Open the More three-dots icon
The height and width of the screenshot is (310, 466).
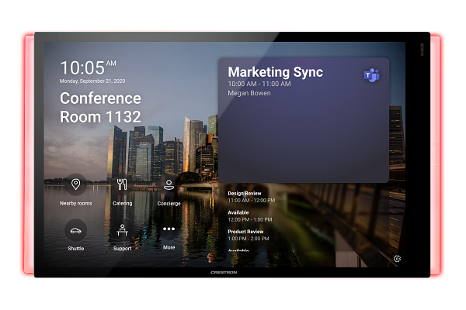click(x=169, y=229)
